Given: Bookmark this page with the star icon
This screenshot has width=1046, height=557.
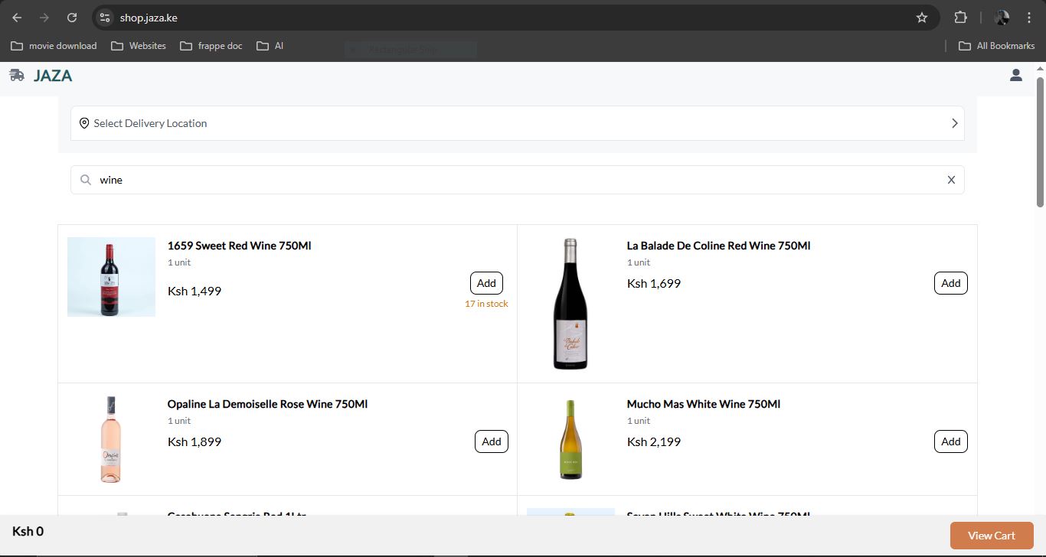Looking at the screenshot, I should (x=922, y=18).
